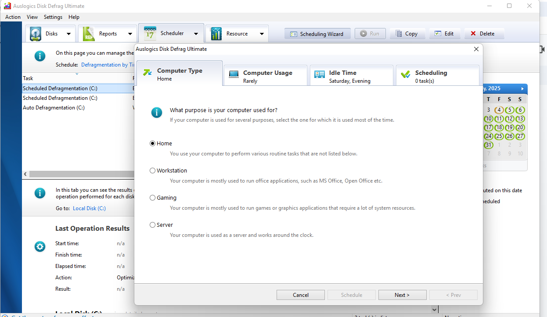Click the Scheduling checkmark icon

tap(406, 74)
